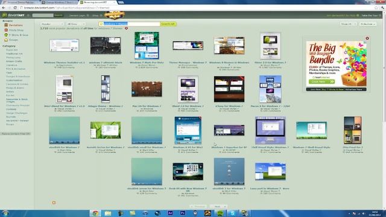Open Theme Manager - Windows 7 thumbnail

tap(188, 46)
